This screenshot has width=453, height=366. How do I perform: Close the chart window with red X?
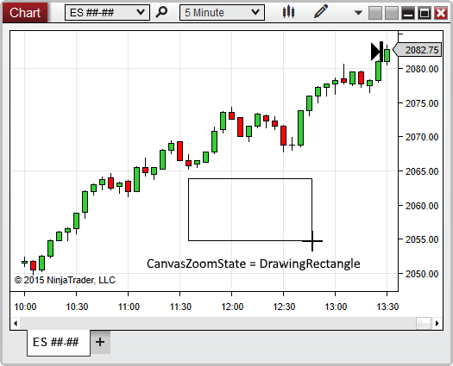click(441, 13)
